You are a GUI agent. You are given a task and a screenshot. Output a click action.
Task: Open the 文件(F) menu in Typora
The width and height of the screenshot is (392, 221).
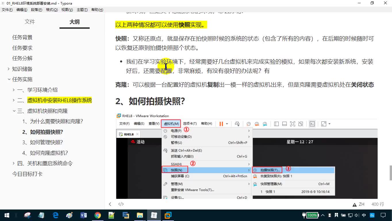pyautogui.click(x=7, y=10)
